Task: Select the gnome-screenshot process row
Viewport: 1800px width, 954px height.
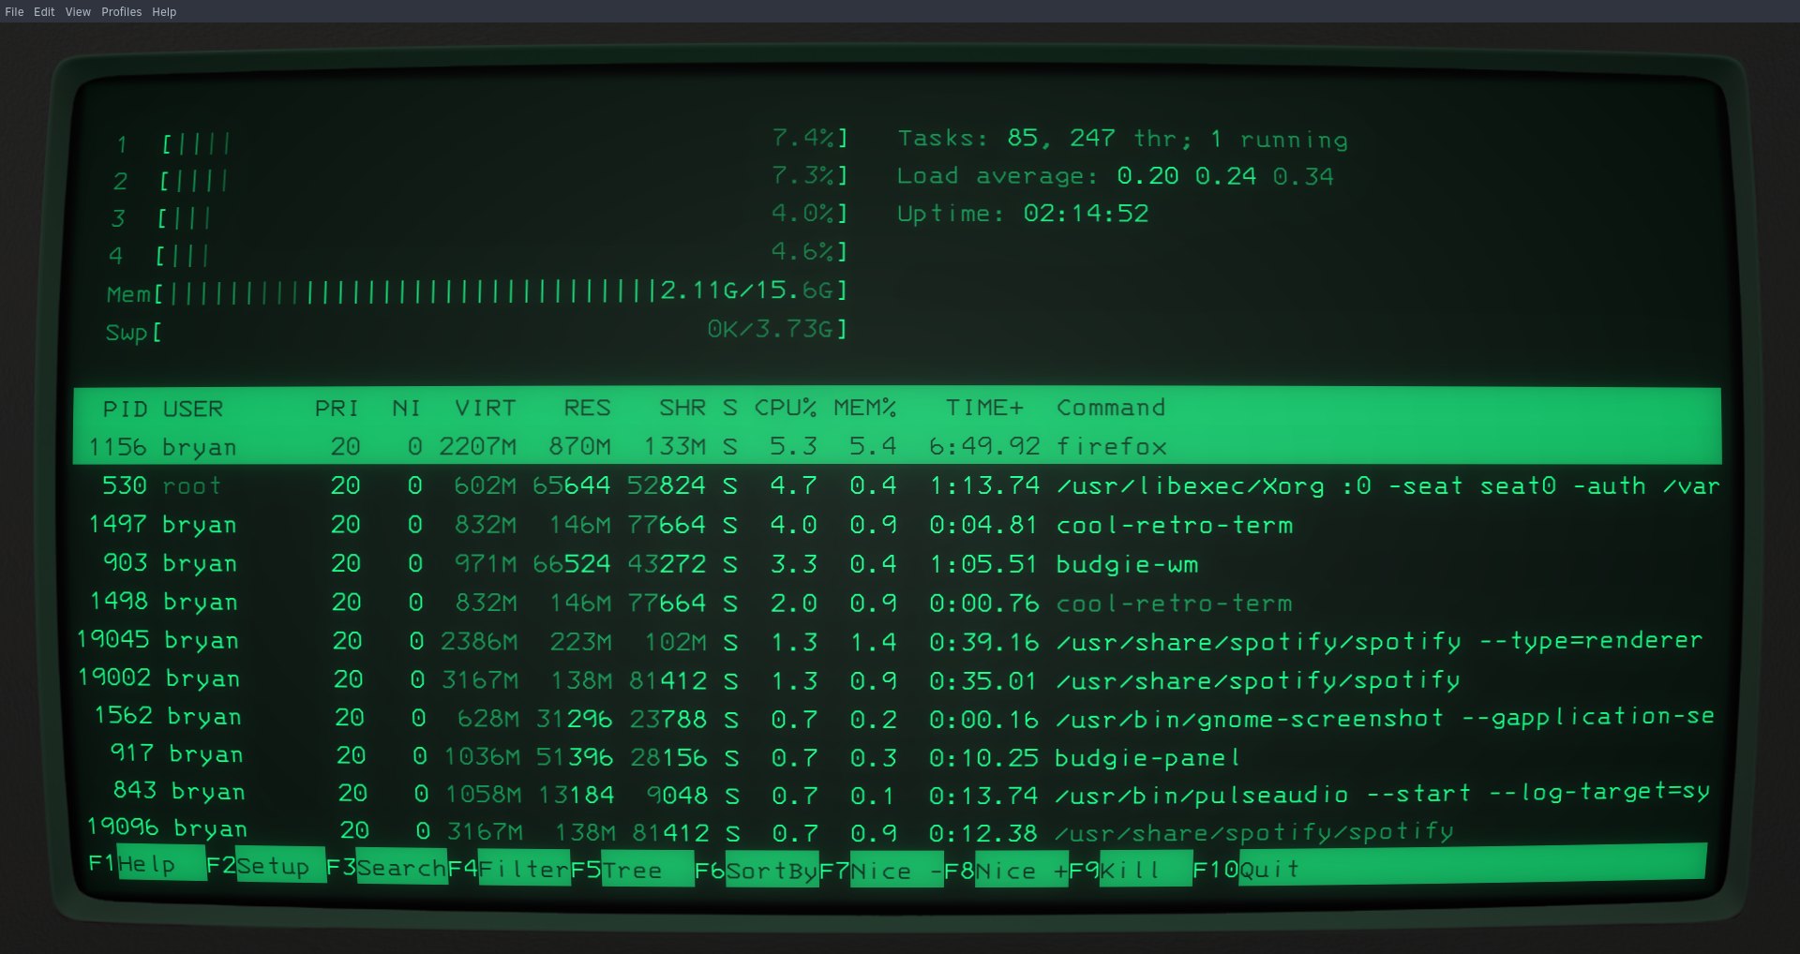Action: tap(897, 718)
